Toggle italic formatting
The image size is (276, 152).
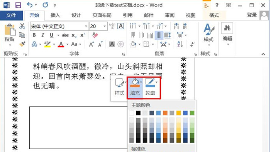tap(43, 35)
